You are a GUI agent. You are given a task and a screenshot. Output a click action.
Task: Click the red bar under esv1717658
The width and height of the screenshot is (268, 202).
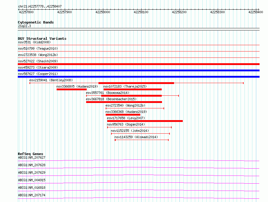pyautogui.click(x=145, y=121)
